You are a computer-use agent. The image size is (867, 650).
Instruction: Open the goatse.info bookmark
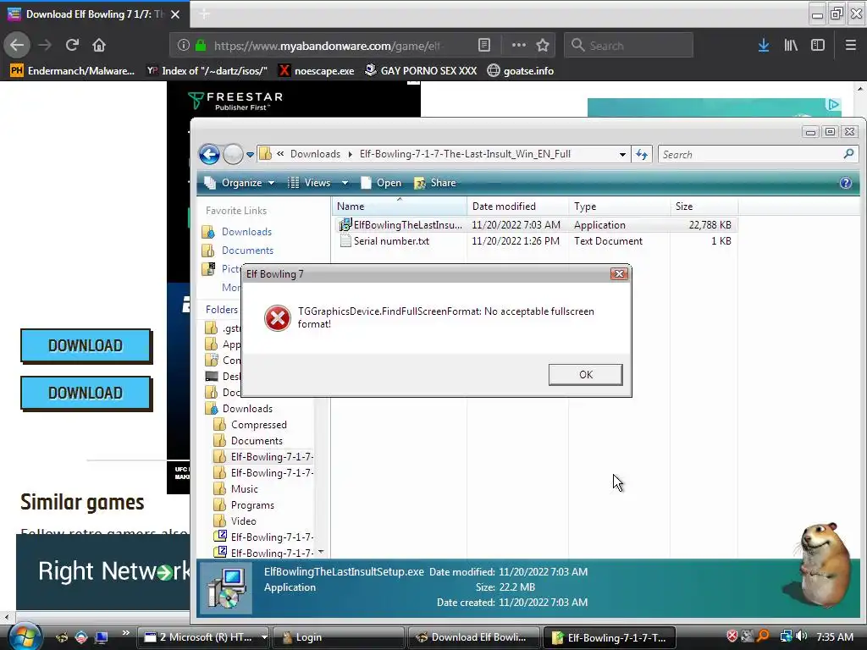[x=521, y=71]
